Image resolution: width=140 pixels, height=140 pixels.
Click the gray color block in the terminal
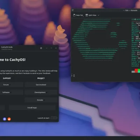coord(133,72)
